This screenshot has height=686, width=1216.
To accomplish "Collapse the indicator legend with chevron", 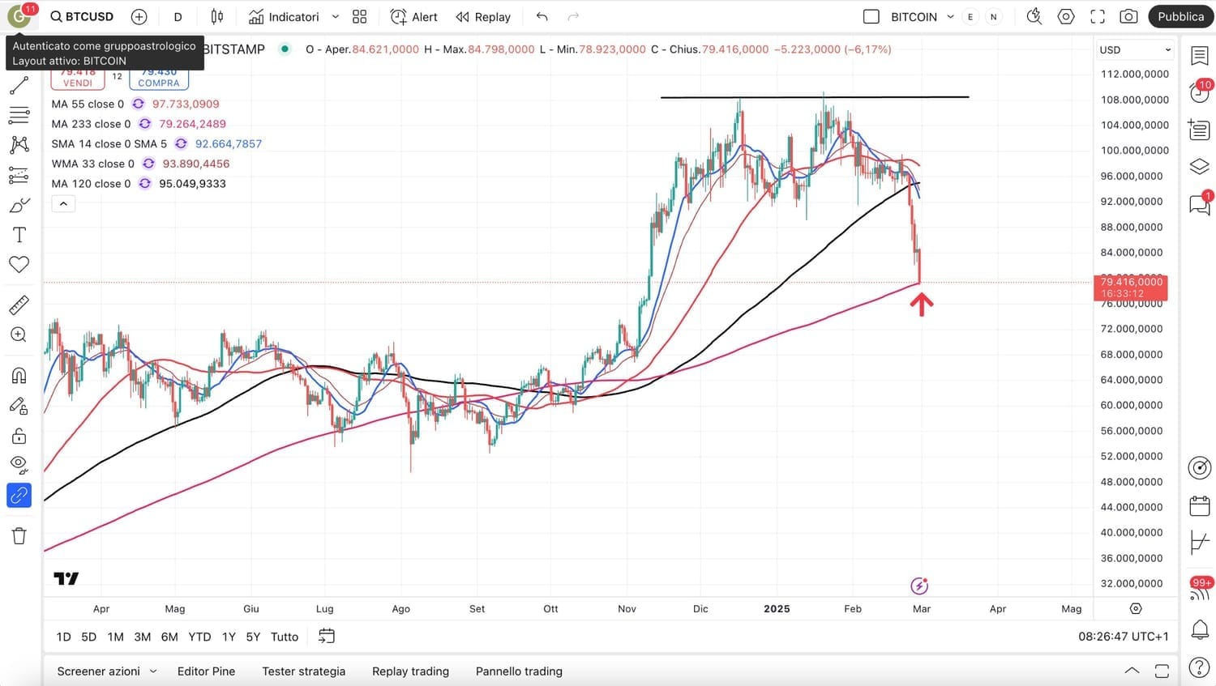I will point(63,204).
